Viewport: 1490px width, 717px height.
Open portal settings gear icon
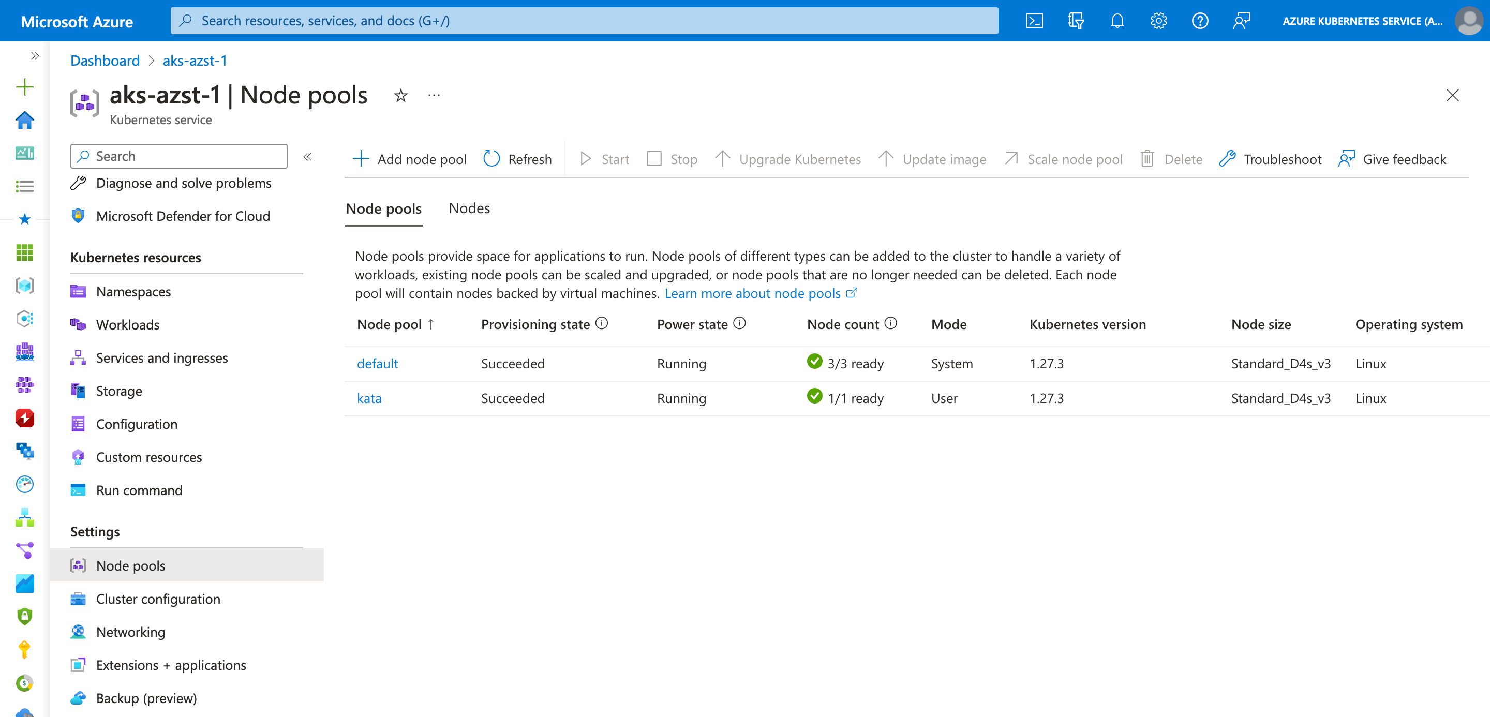pyautogui.click(x=1158, y=21)
